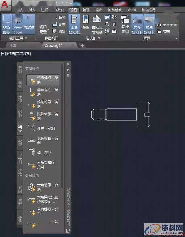Click the tool palette vertical scrollbar
185x237 pixels.
click(x=62, y=126)
